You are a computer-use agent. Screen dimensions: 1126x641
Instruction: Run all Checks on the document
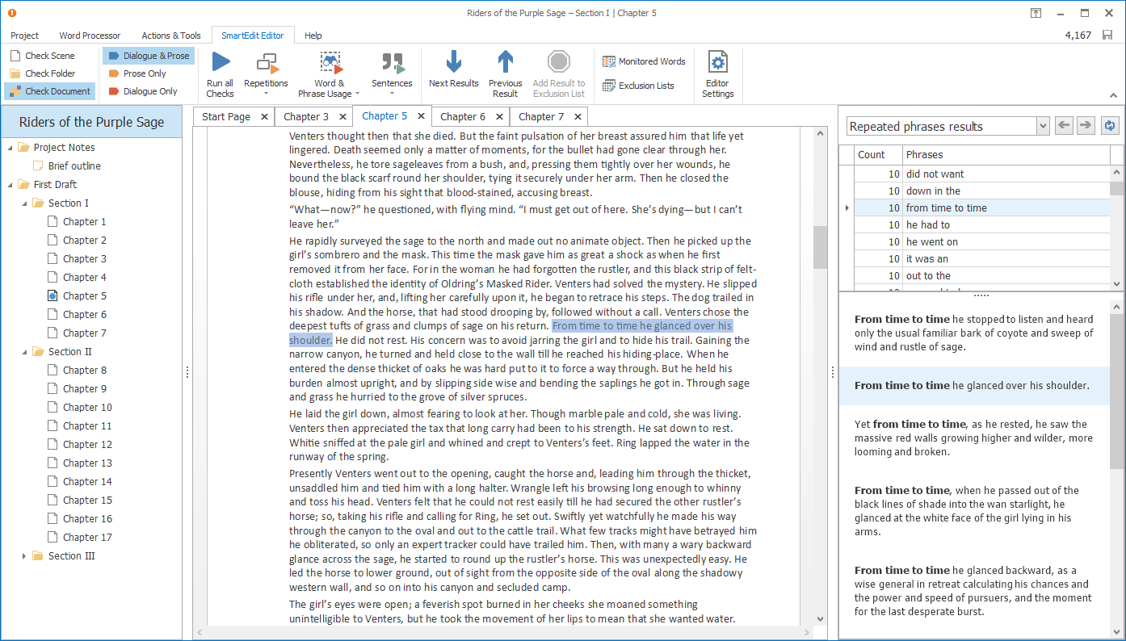coord(219,73)
